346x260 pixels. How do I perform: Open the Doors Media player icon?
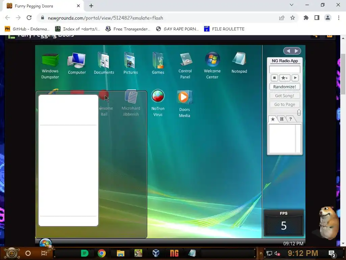tap(184, 104)
